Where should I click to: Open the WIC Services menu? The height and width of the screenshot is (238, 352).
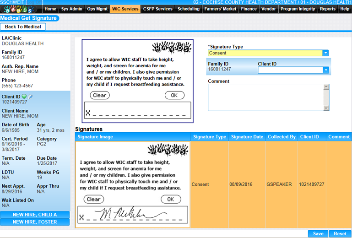[125, 9]
